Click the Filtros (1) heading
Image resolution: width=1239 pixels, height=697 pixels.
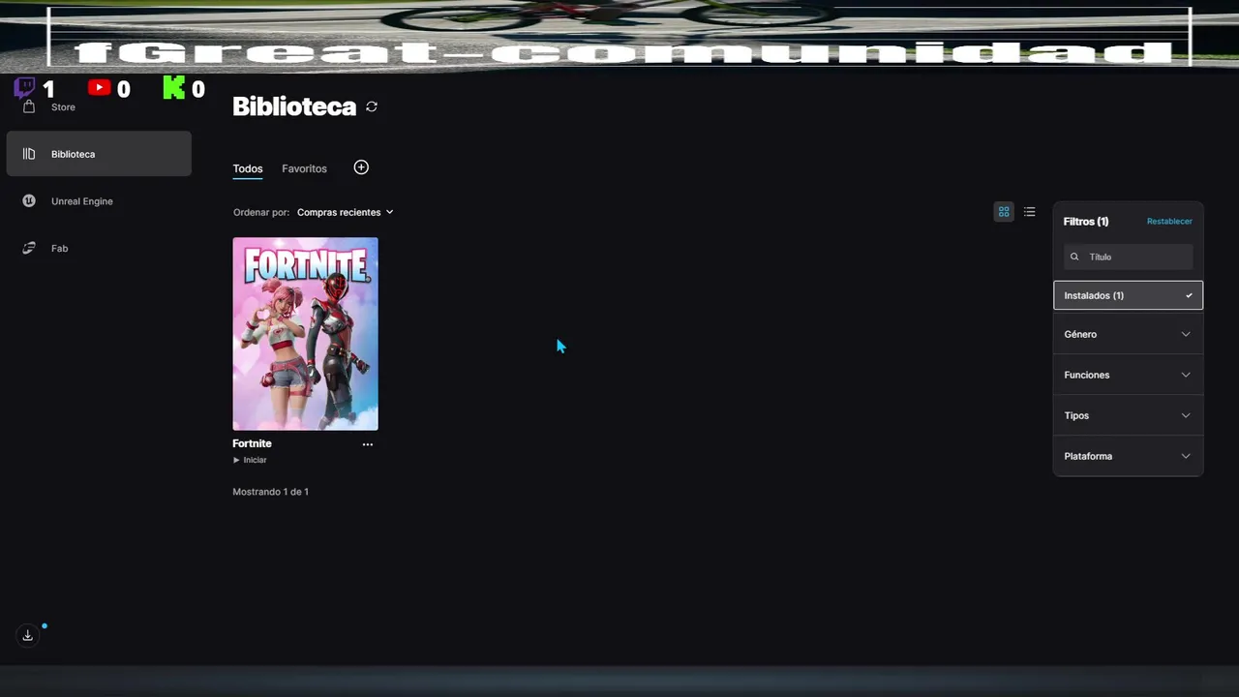click(x=1086, y=222)
